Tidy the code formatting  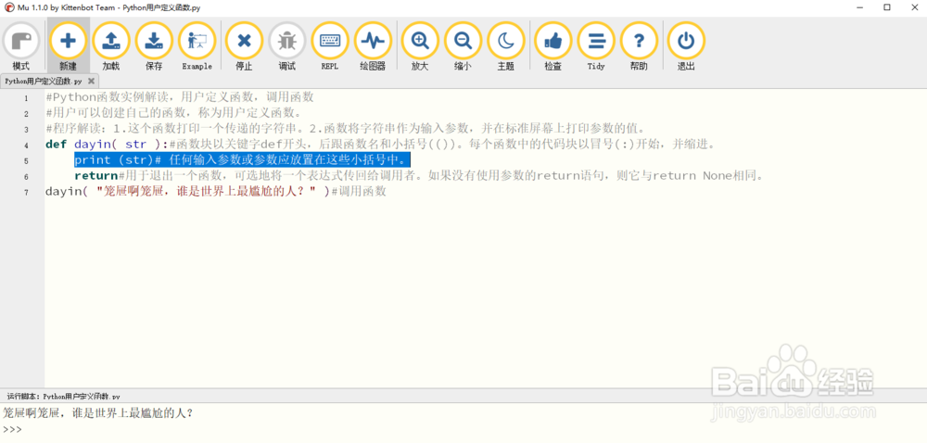[596, 46]
